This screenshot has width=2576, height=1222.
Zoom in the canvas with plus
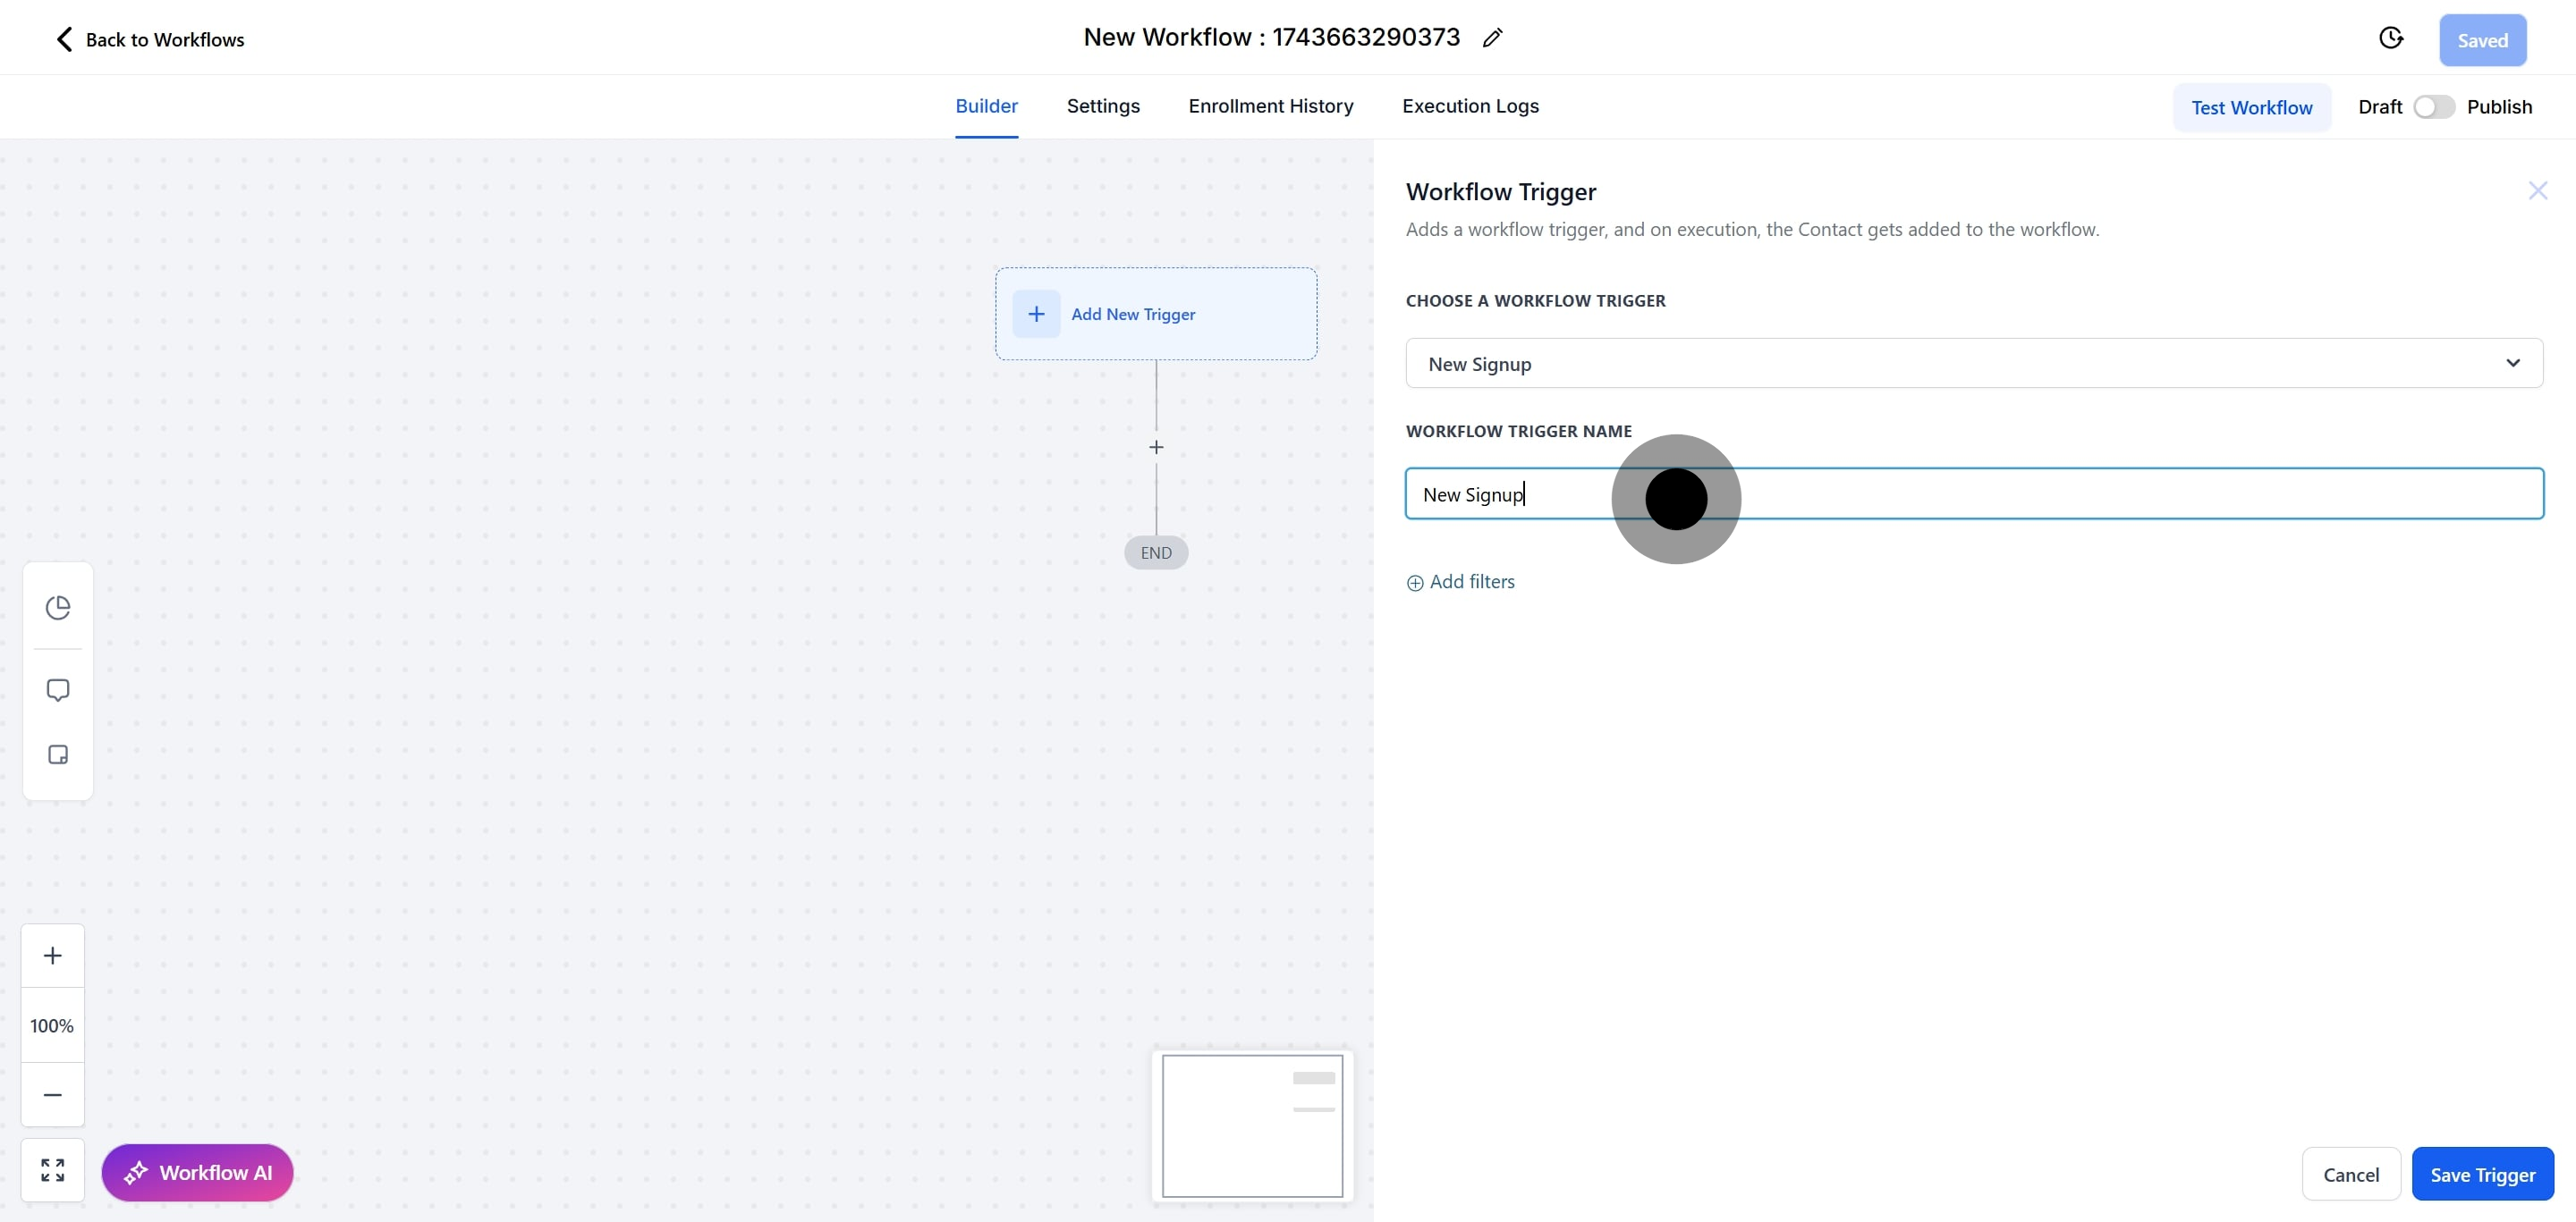[x=53, y=956]
